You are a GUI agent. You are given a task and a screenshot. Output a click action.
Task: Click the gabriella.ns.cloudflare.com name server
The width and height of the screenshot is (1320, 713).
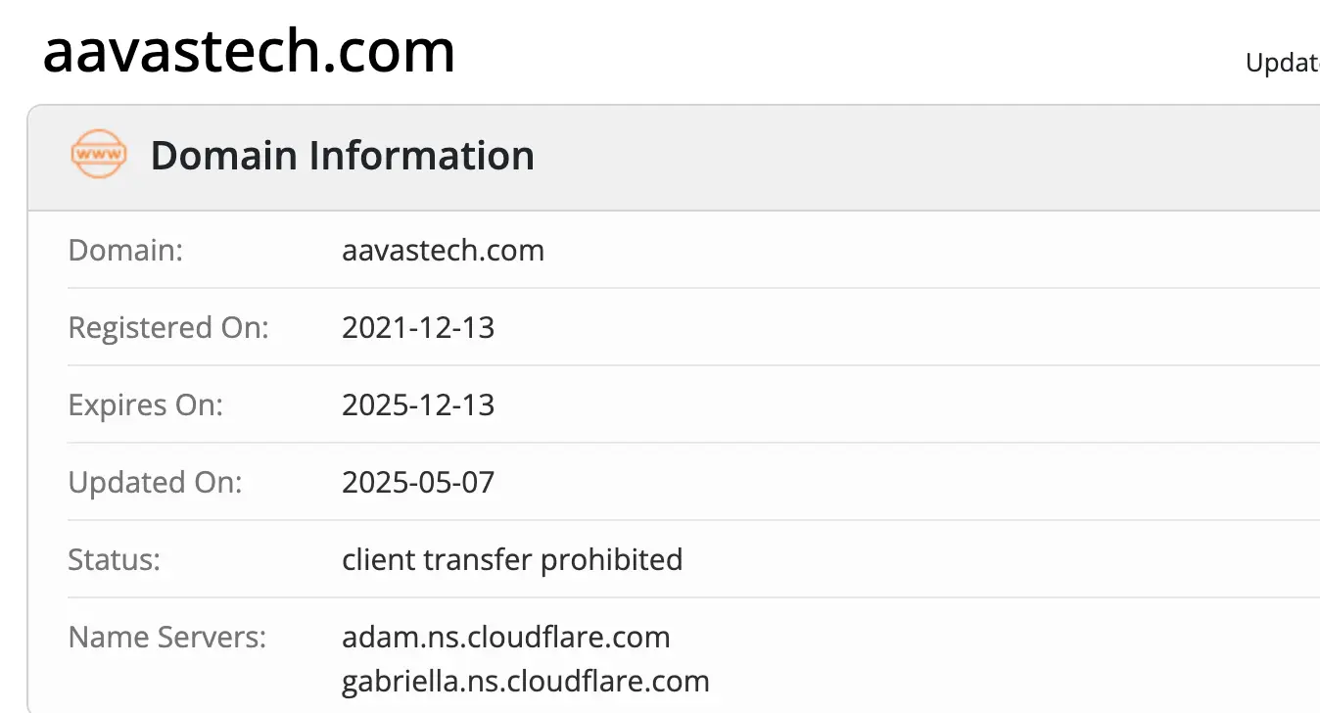tap(525, 681)
